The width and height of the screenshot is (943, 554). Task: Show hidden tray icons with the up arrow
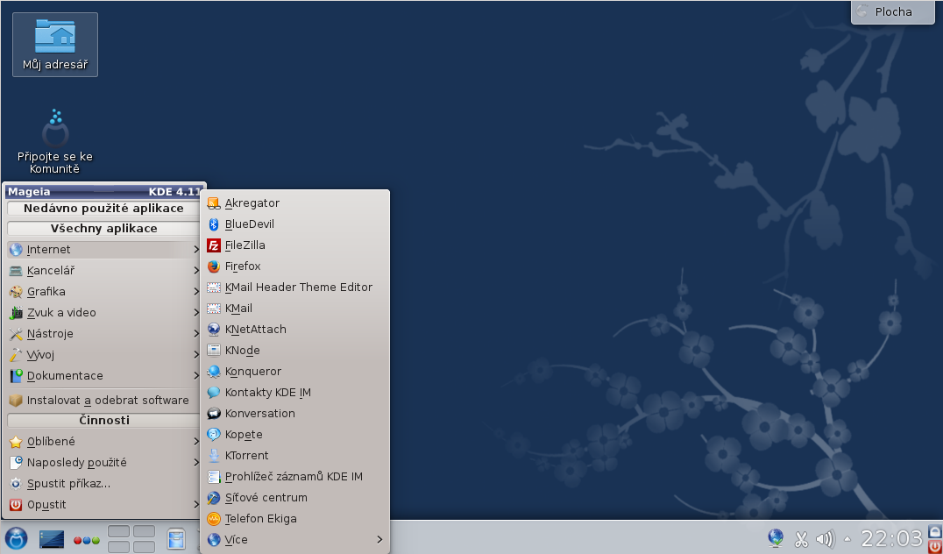(x=847, y=538)
